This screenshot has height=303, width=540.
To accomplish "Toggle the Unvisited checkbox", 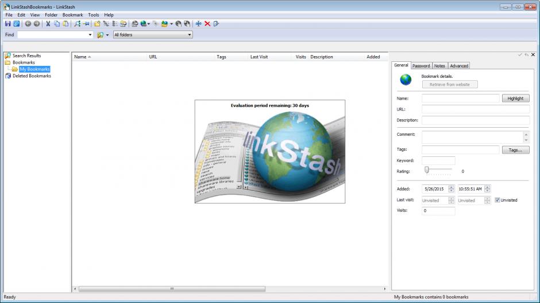I will (x=497, y=200).
